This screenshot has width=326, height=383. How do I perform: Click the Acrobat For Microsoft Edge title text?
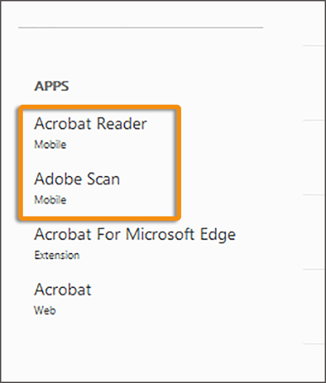[135, 234]
